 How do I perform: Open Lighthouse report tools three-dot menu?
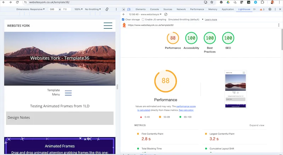point(279,25)
